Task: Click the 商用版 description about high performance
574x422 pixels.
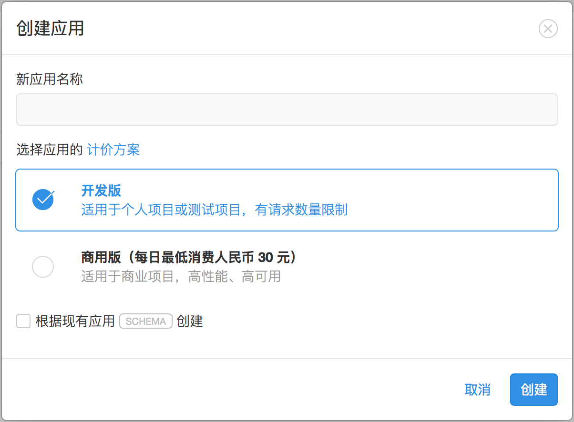Action: click(181, 276)
